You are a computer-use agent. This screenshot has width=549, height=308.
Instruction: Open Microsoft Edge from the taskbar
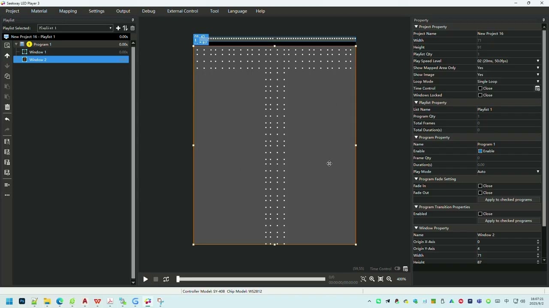tap(60, 302)
